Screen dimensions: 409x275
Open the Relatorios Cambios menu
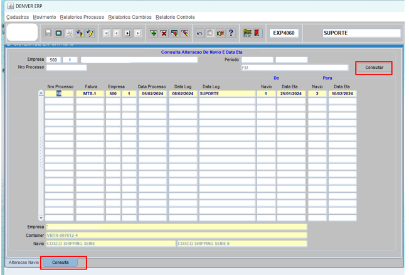click(130, 17)
